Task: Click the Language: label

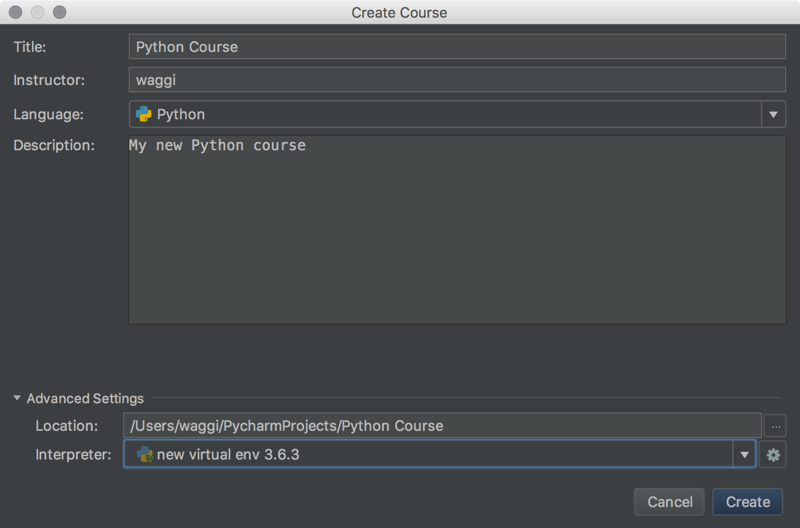Action: click(49, 114)
